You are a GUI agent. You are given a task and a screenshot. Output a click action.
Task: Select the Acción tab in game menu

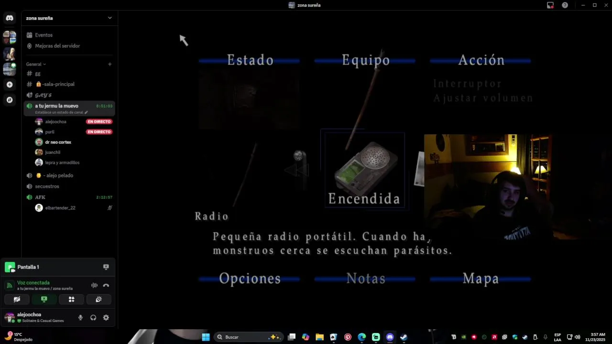(x=481, y=60)
